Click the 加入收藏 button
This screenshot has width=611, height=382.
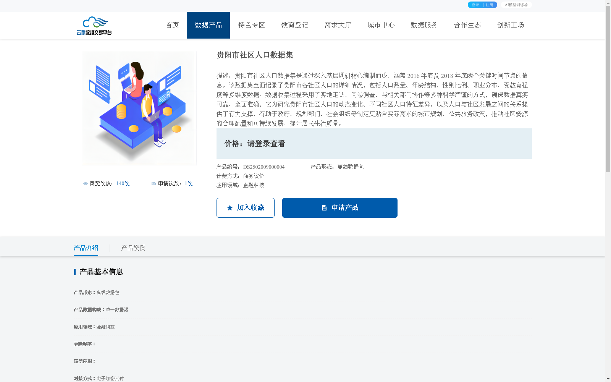[x=246, y=208]
